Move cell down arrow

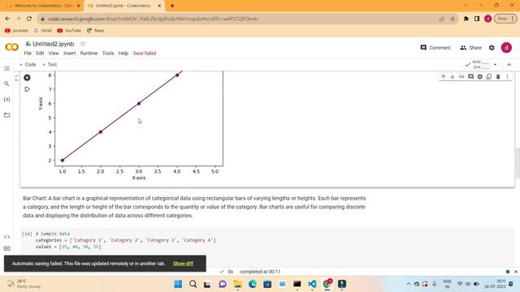tap(452, 77)
